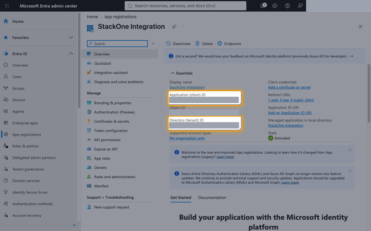
Task: Open the settings gear icon
Action: coord(275,6)
